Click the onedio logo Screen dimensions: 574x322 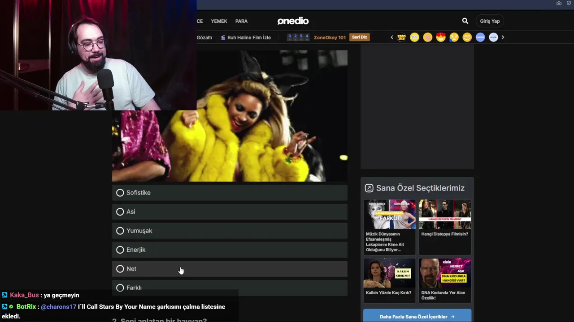tap(293, 21)
